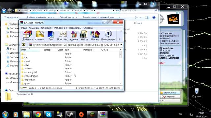Click versions in Explorer breadcrumb
Screen dimensions: 211x118
[78, 10]
